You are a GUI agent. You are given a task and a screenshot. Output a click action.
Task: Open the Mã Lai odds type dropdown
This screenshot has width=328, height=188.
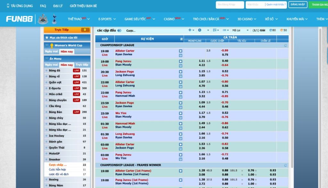[240, 30]
